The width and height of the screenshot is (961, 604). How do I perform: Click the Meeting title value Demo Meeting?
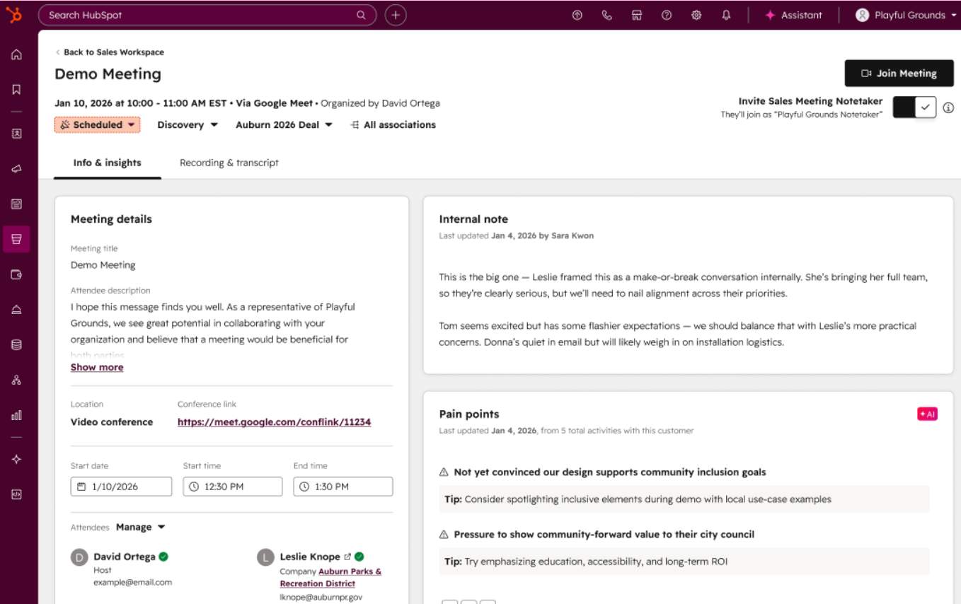pos(103,265)
